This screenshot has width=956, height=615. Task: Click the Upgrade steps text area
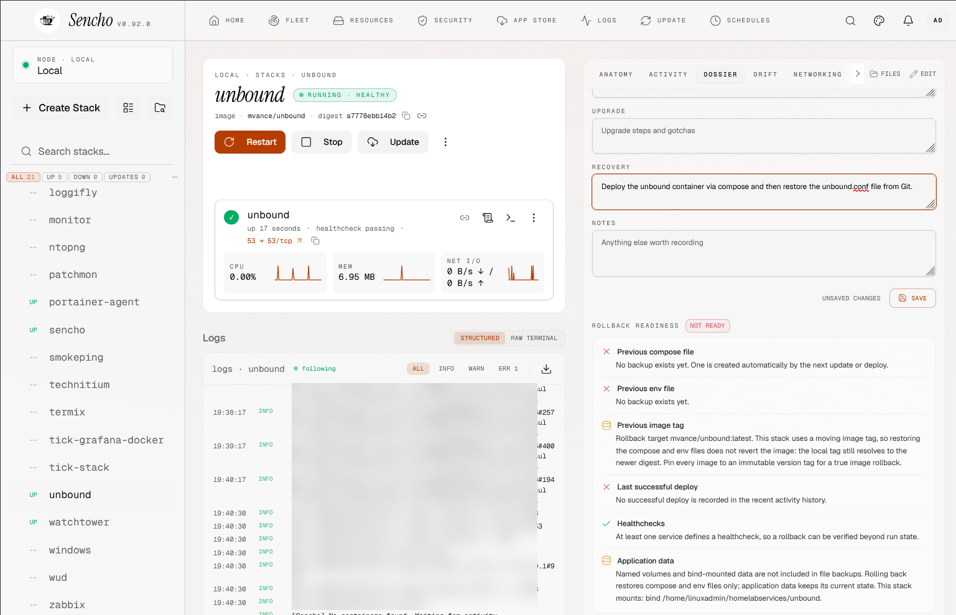point(764,136)
